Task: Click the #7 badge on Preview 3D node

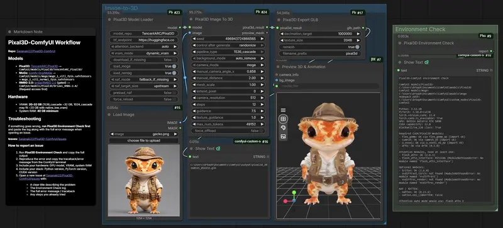Action: [x=377, y=59]
